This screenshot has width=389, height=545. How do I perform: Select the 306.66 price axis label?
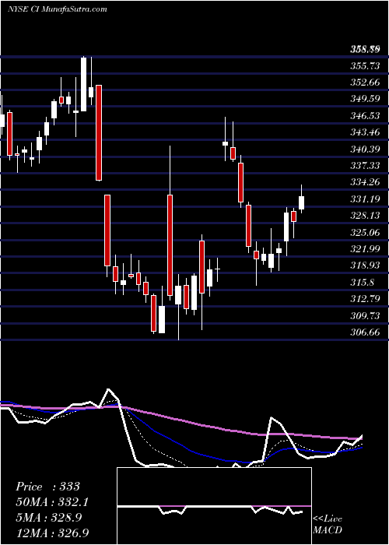coord(365,332)
